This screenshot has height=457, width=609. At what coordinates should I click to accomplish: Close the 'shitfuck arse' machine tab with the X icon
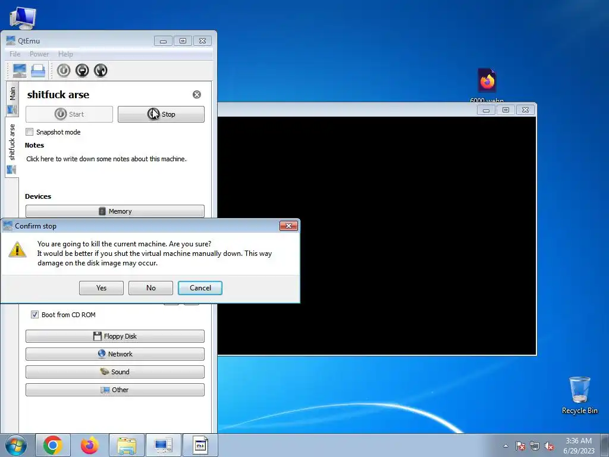click(x=197, y=95)
